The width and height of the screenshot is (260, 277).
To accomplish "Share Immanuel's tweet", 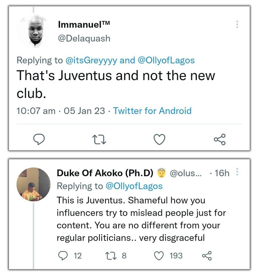I will point(220,139).
